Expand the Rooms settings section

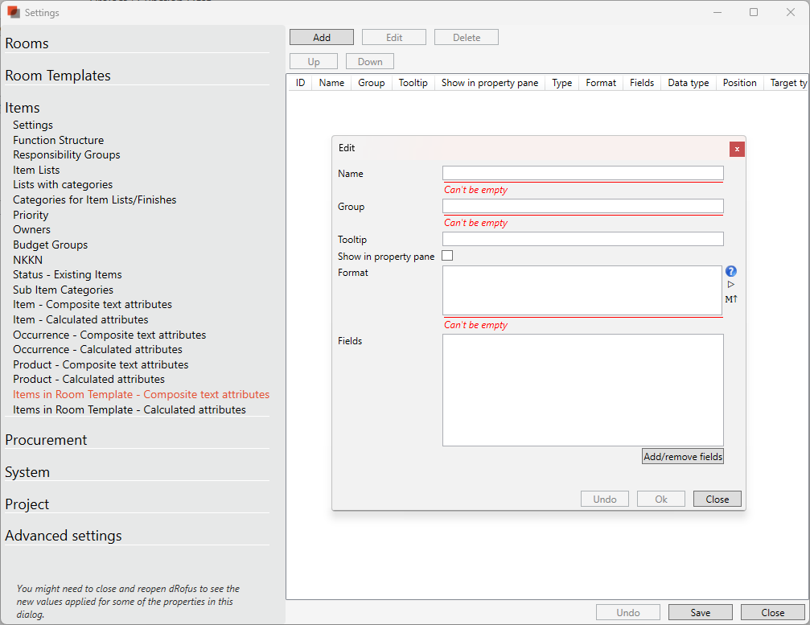pyautogui.click(x=27, y=43)
